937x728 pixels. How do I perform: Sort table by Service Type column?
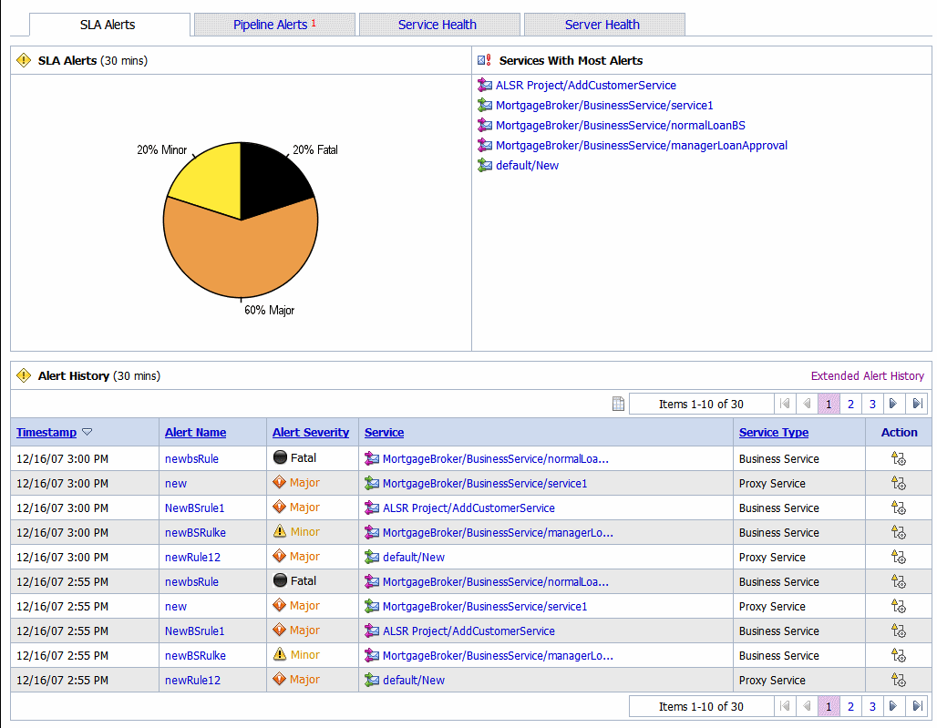[773, 433]
